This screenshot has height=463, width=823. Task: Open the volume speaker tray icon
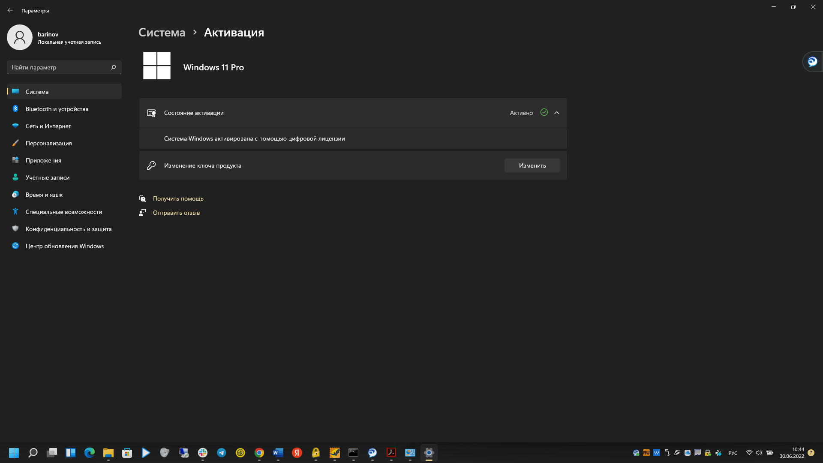pyautogui.click(x=759, y=453)
